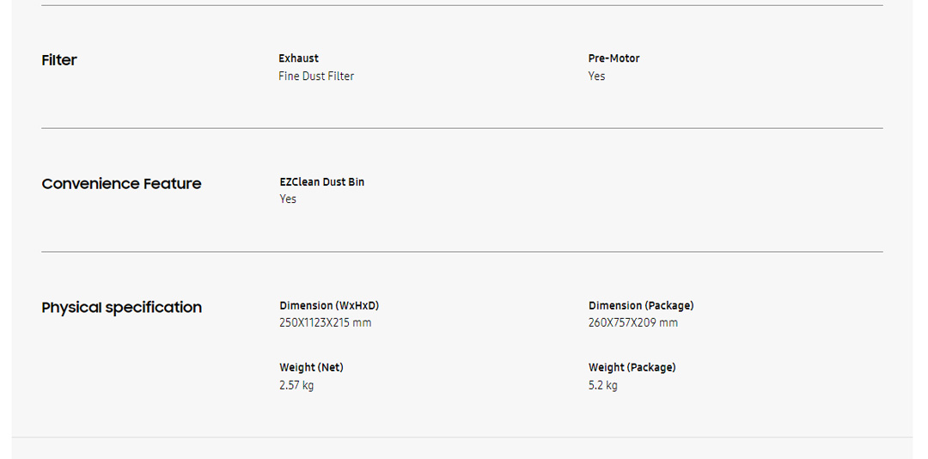Click the Yes value under EZClean Dust Bin
The height and width of the screenshot is (459, 928).
[288, 199]
